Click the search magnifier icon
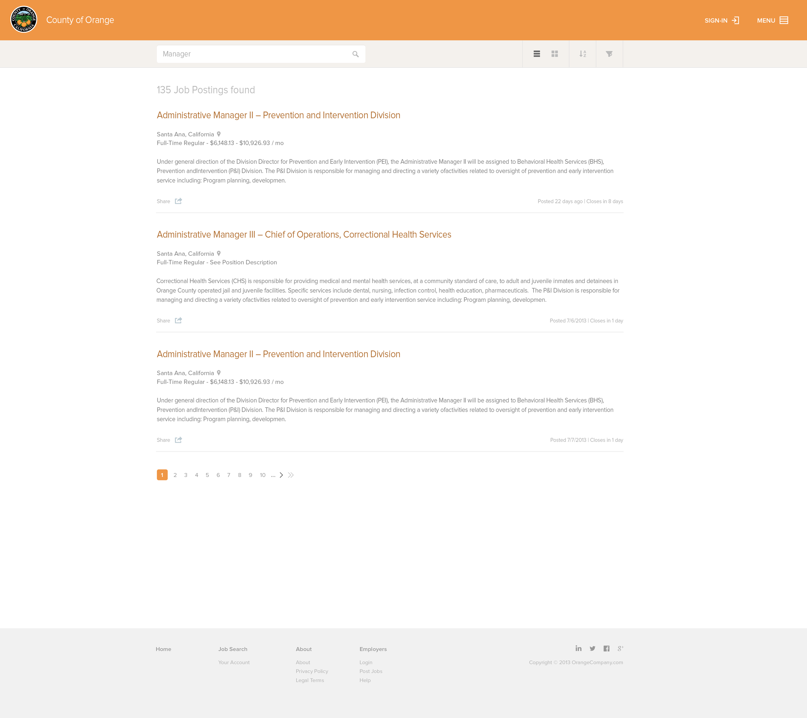This screenshot has width=807, height=718. point(355,54)
